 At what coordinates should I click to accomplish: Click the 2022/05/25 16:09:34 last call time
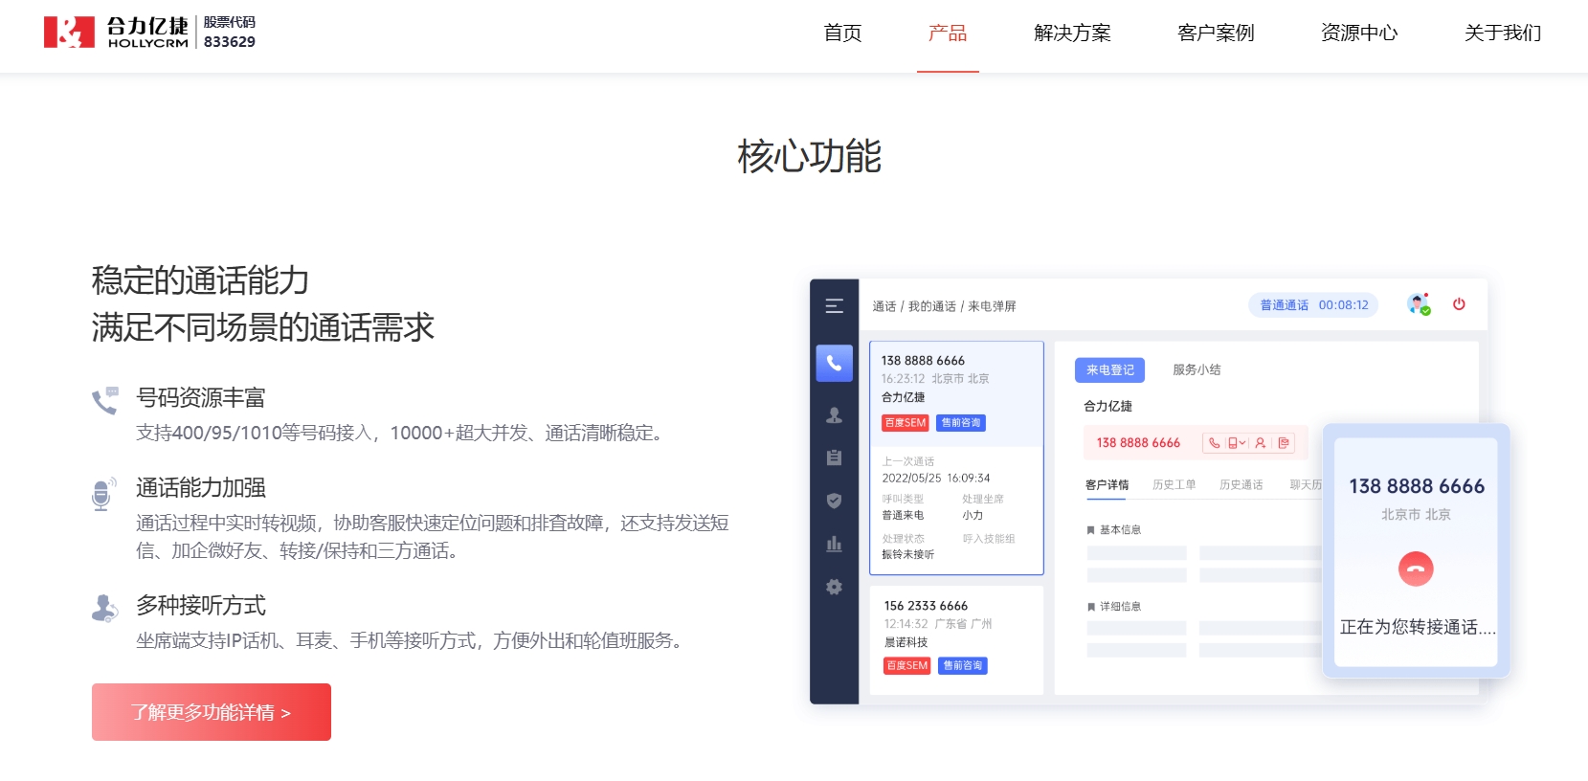click(936, 479)
